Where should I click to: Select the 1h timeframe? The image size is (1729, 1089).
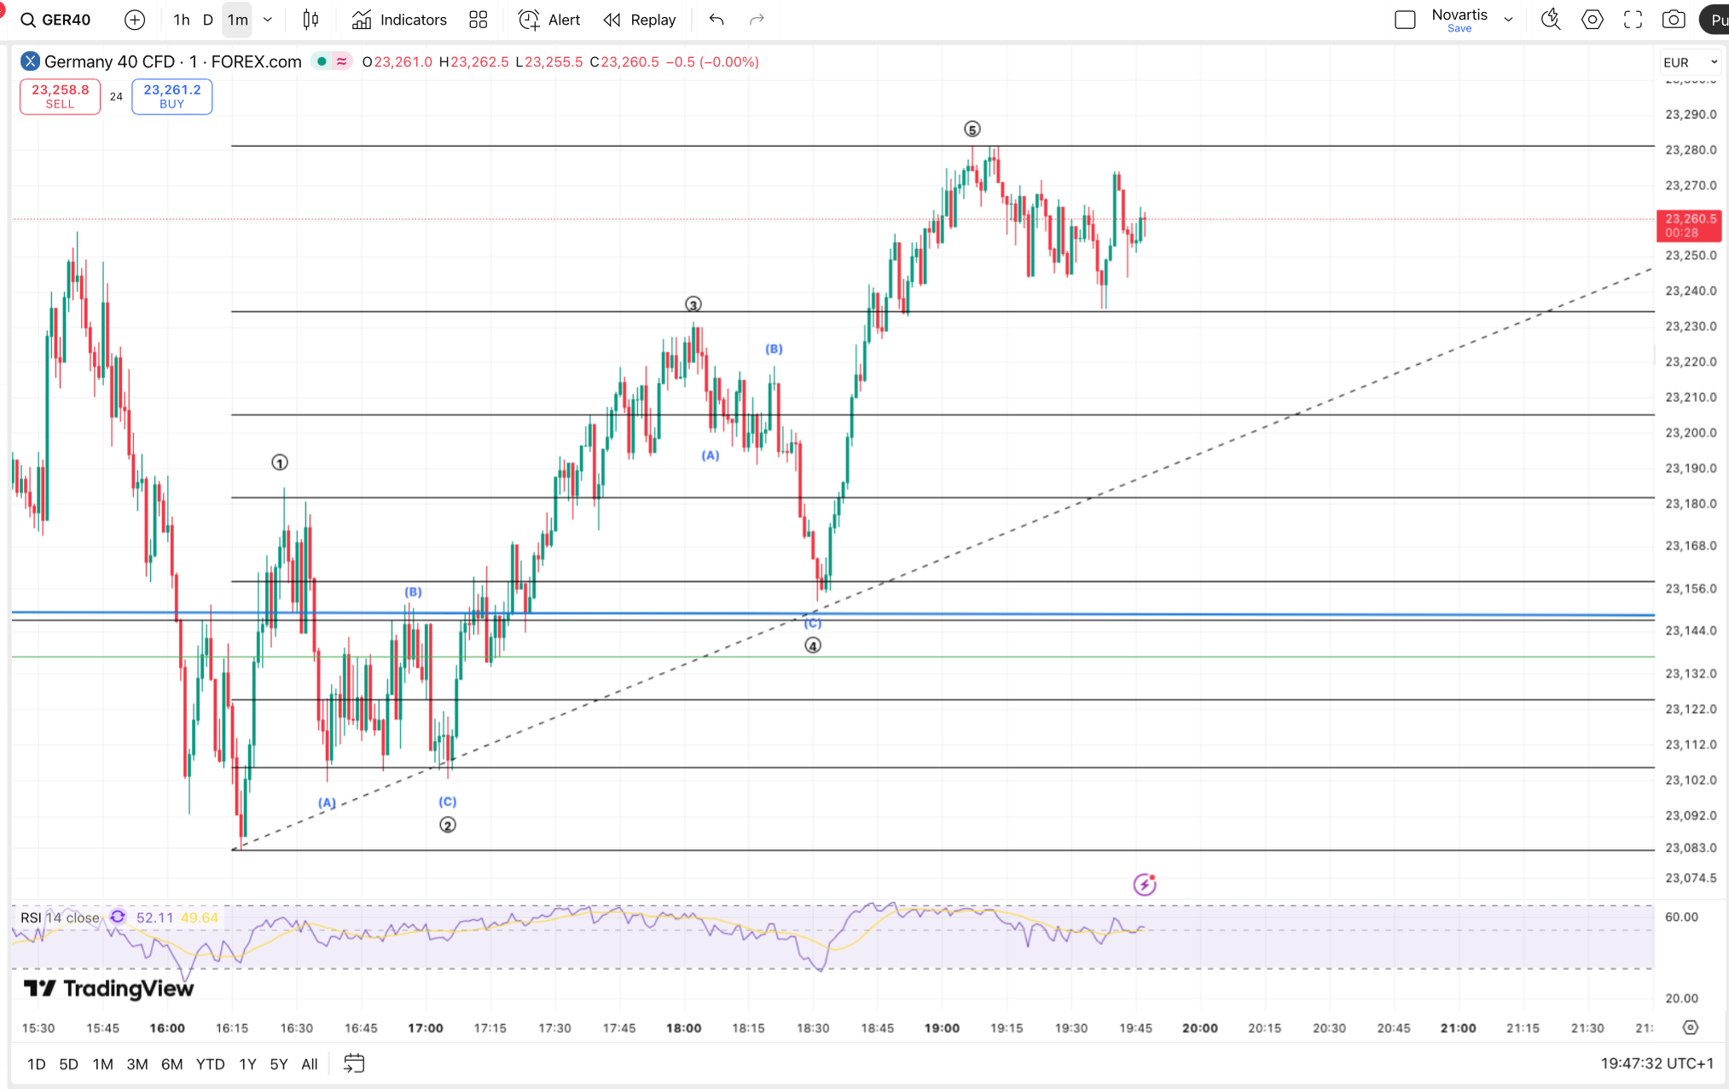click(182, 20)
